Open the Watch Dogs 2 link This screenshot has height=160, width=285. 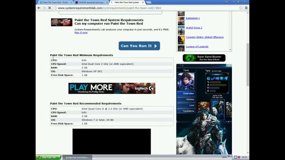(x=194, y=28)
